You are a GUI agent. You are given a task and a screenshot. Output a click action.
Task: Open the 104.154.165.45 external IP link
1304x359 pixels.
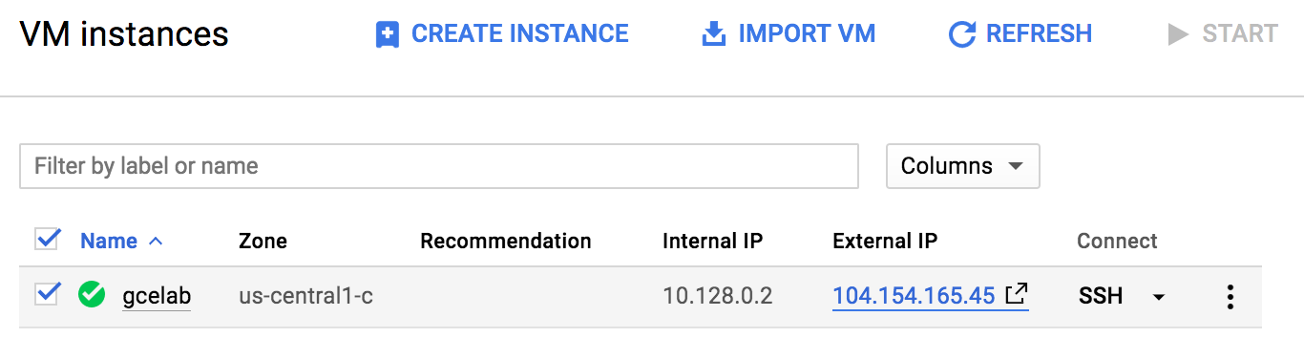(x=915, y=296)
